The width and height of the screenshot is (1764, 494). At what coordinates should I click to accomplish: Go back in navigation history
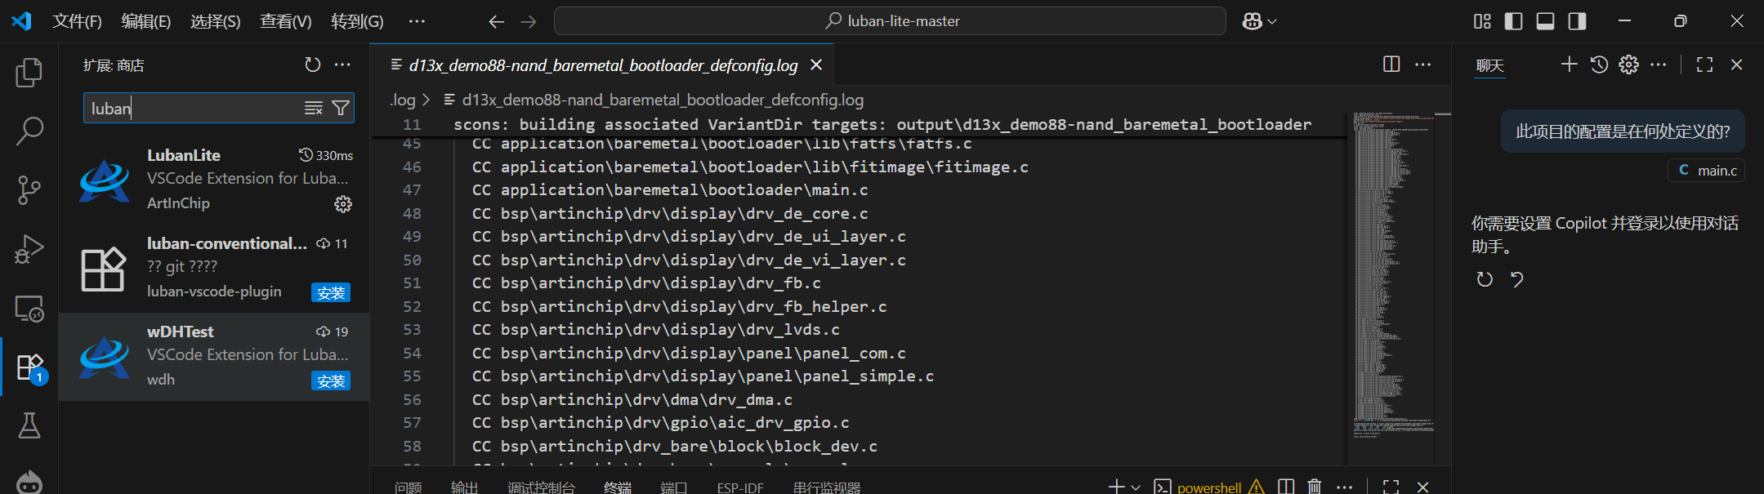point(496,21)
